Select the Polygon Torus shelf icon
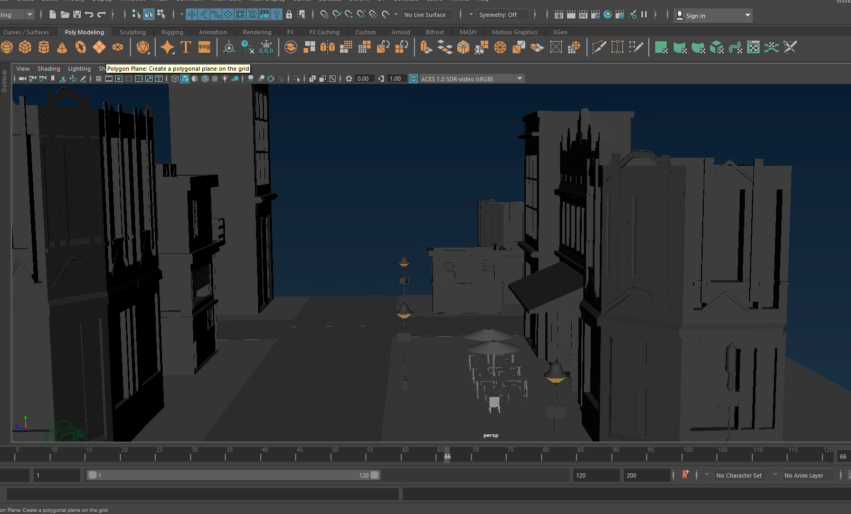 tap(80, 47)
